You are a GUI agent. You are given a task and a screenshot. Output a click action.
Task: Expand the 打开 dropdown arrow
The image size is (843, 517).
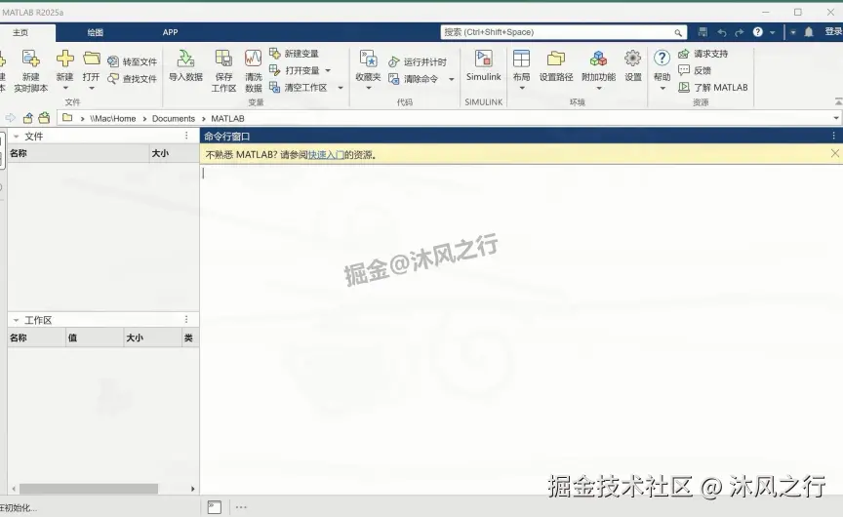(92, 88)
